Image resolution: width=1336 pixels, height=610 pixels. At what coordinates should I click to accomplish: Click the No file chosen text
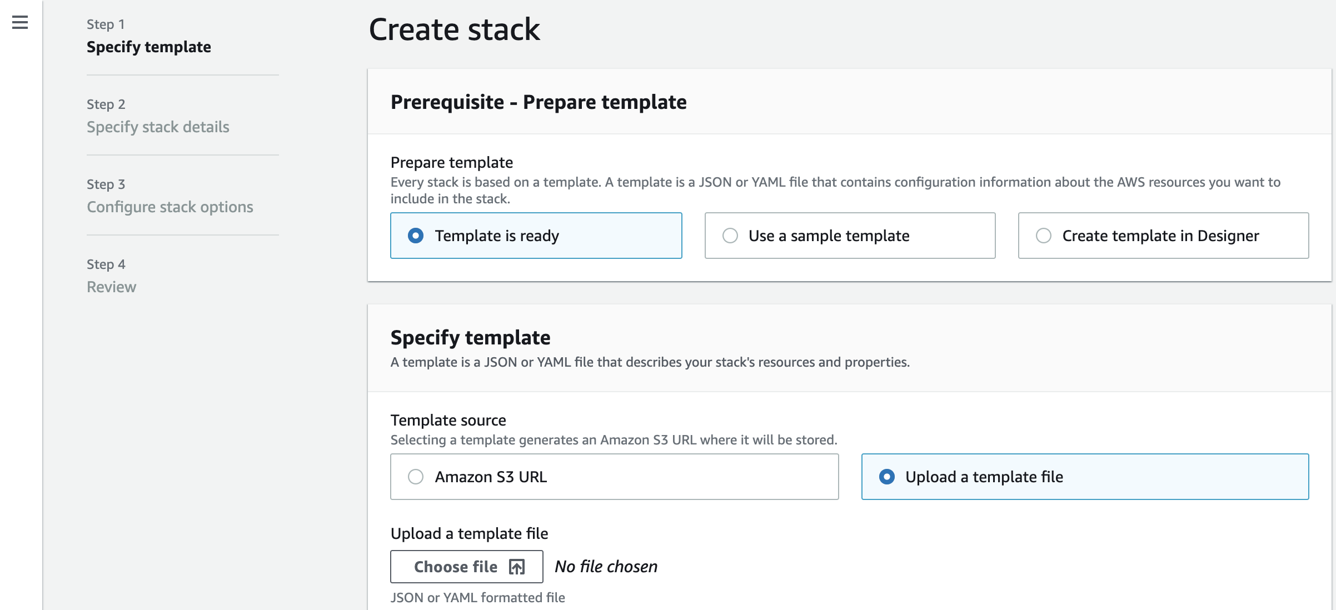pos(606,567)
